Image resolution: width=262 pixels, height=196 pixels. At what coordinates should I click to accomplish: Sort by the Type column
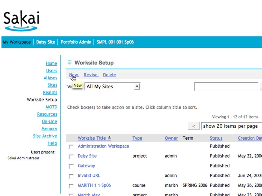137,138
